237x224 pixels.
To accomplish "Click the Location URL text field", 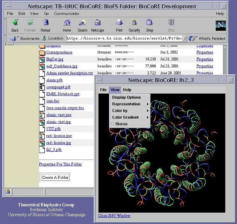I will 124,38.
